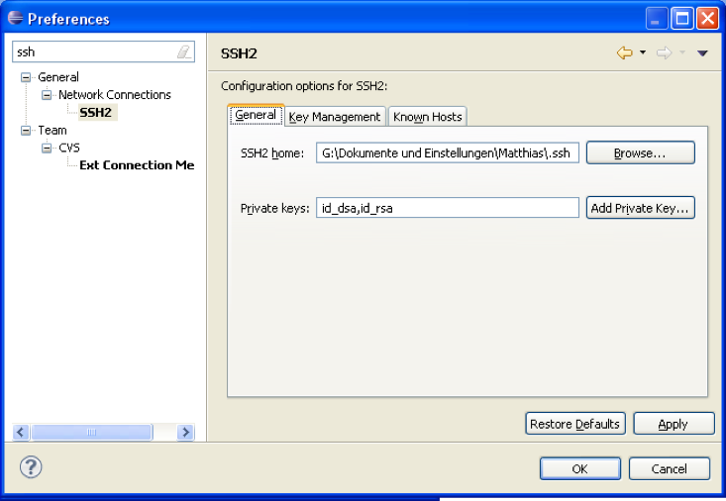Click the Forward navigation arrow icon
The image size is (726, 501).
coord(664,53)
